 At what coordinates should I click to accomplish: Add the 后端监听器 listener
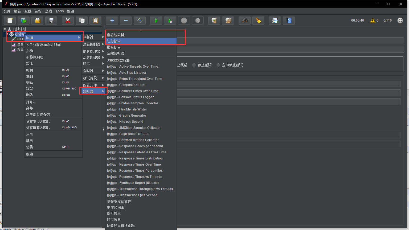141,53
